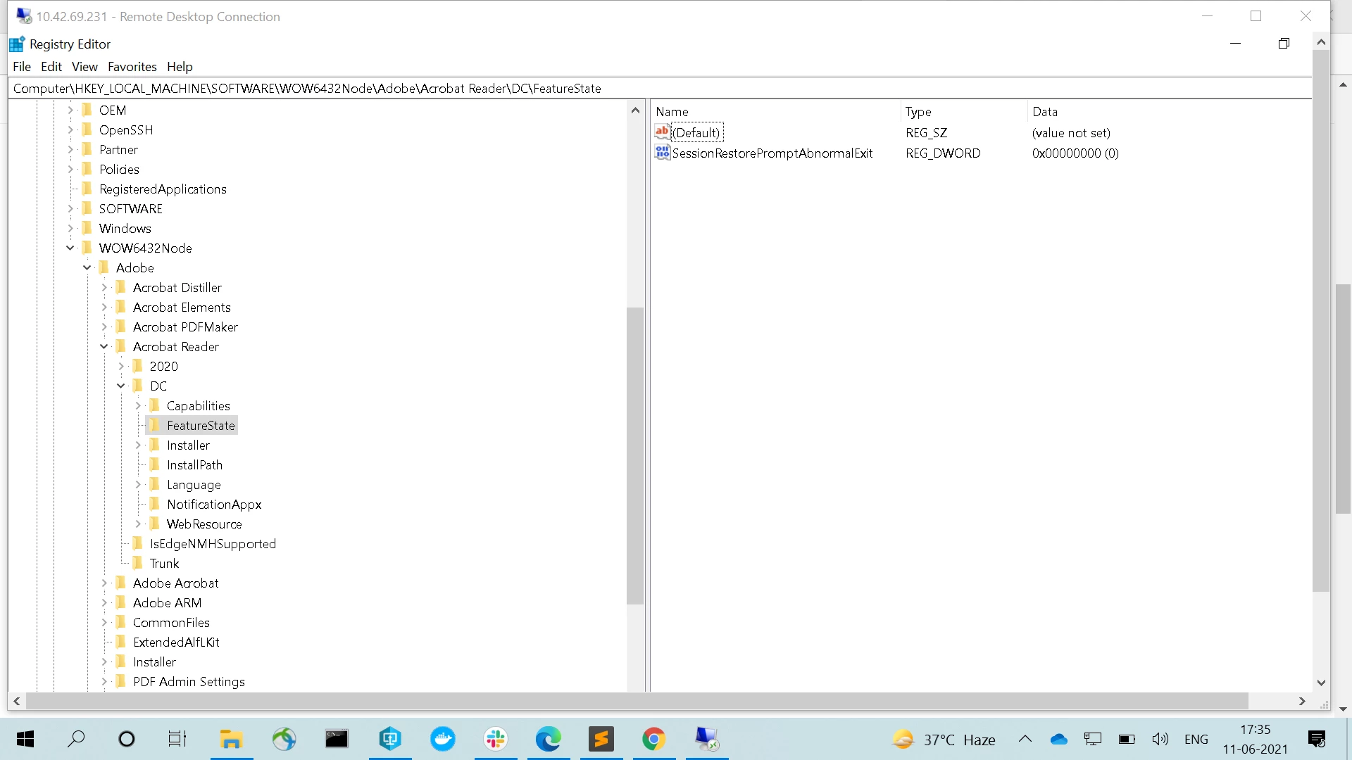Click the (Default) string value icon
The image size is (1352, 760).
click(662, 132)
